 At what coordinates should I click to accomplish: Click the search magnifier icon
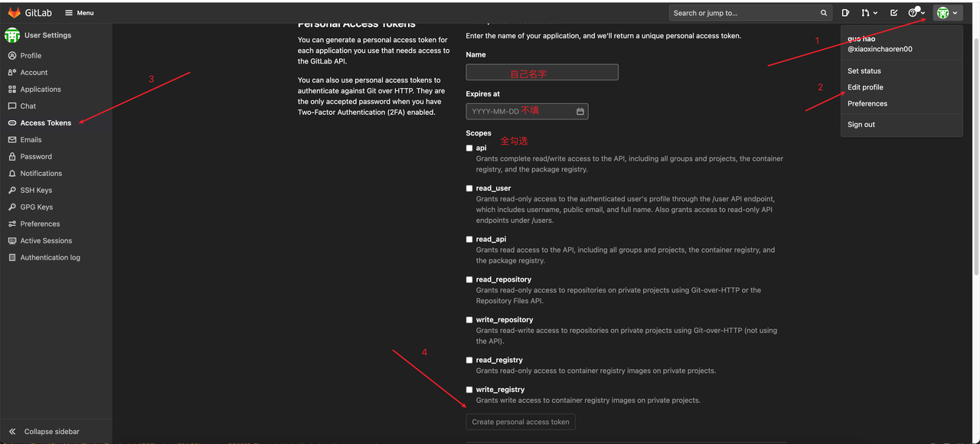(x=824, y=13)
